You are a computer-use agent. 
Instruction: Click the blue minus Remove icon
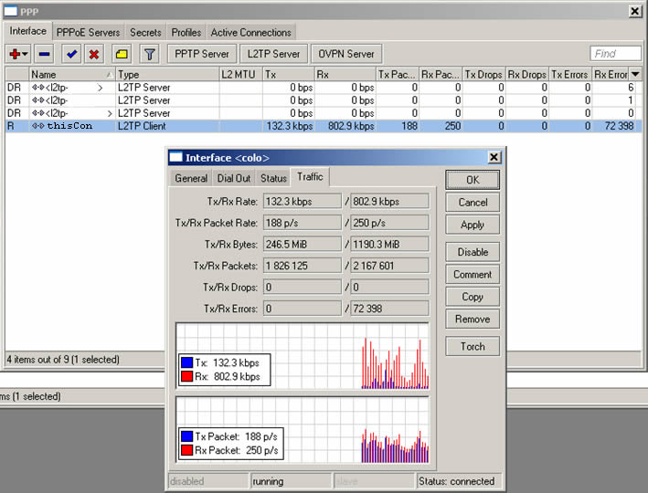45,54
